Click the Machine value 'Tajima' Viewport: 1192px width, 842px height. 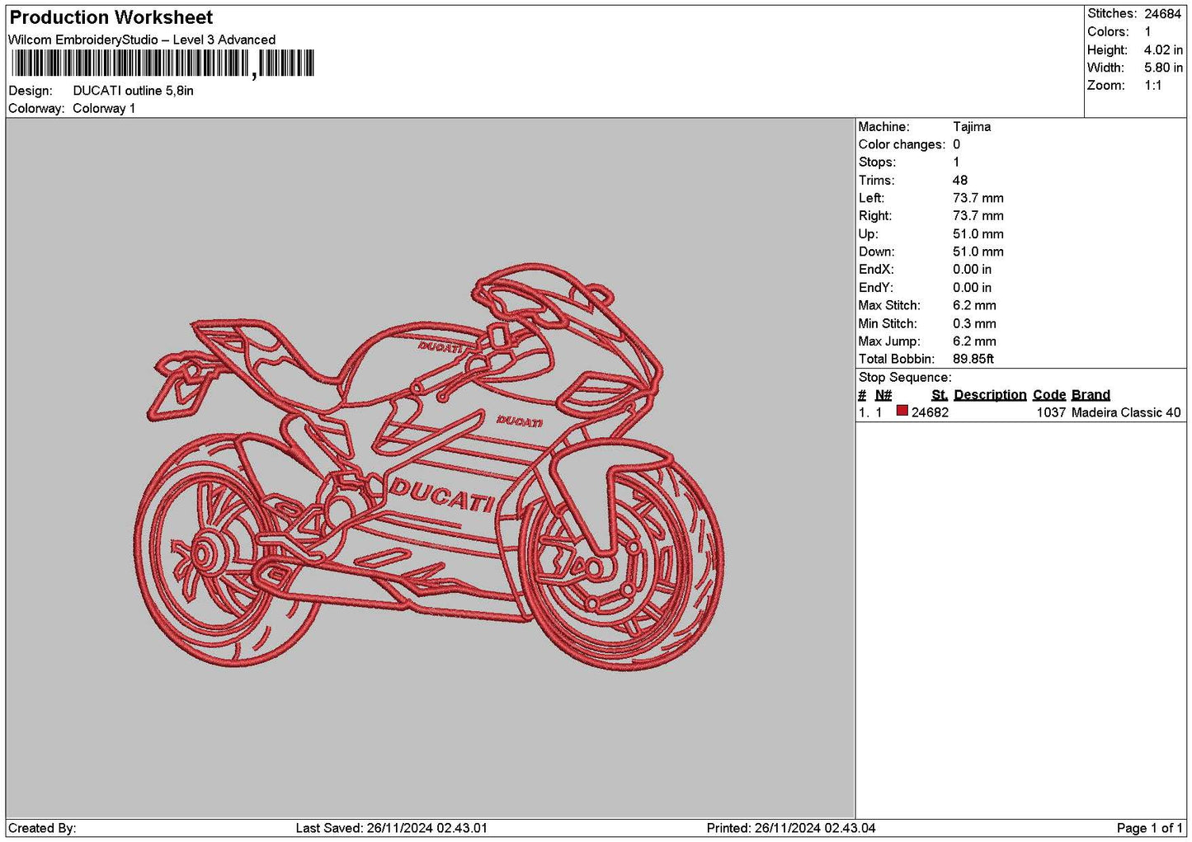972,127
